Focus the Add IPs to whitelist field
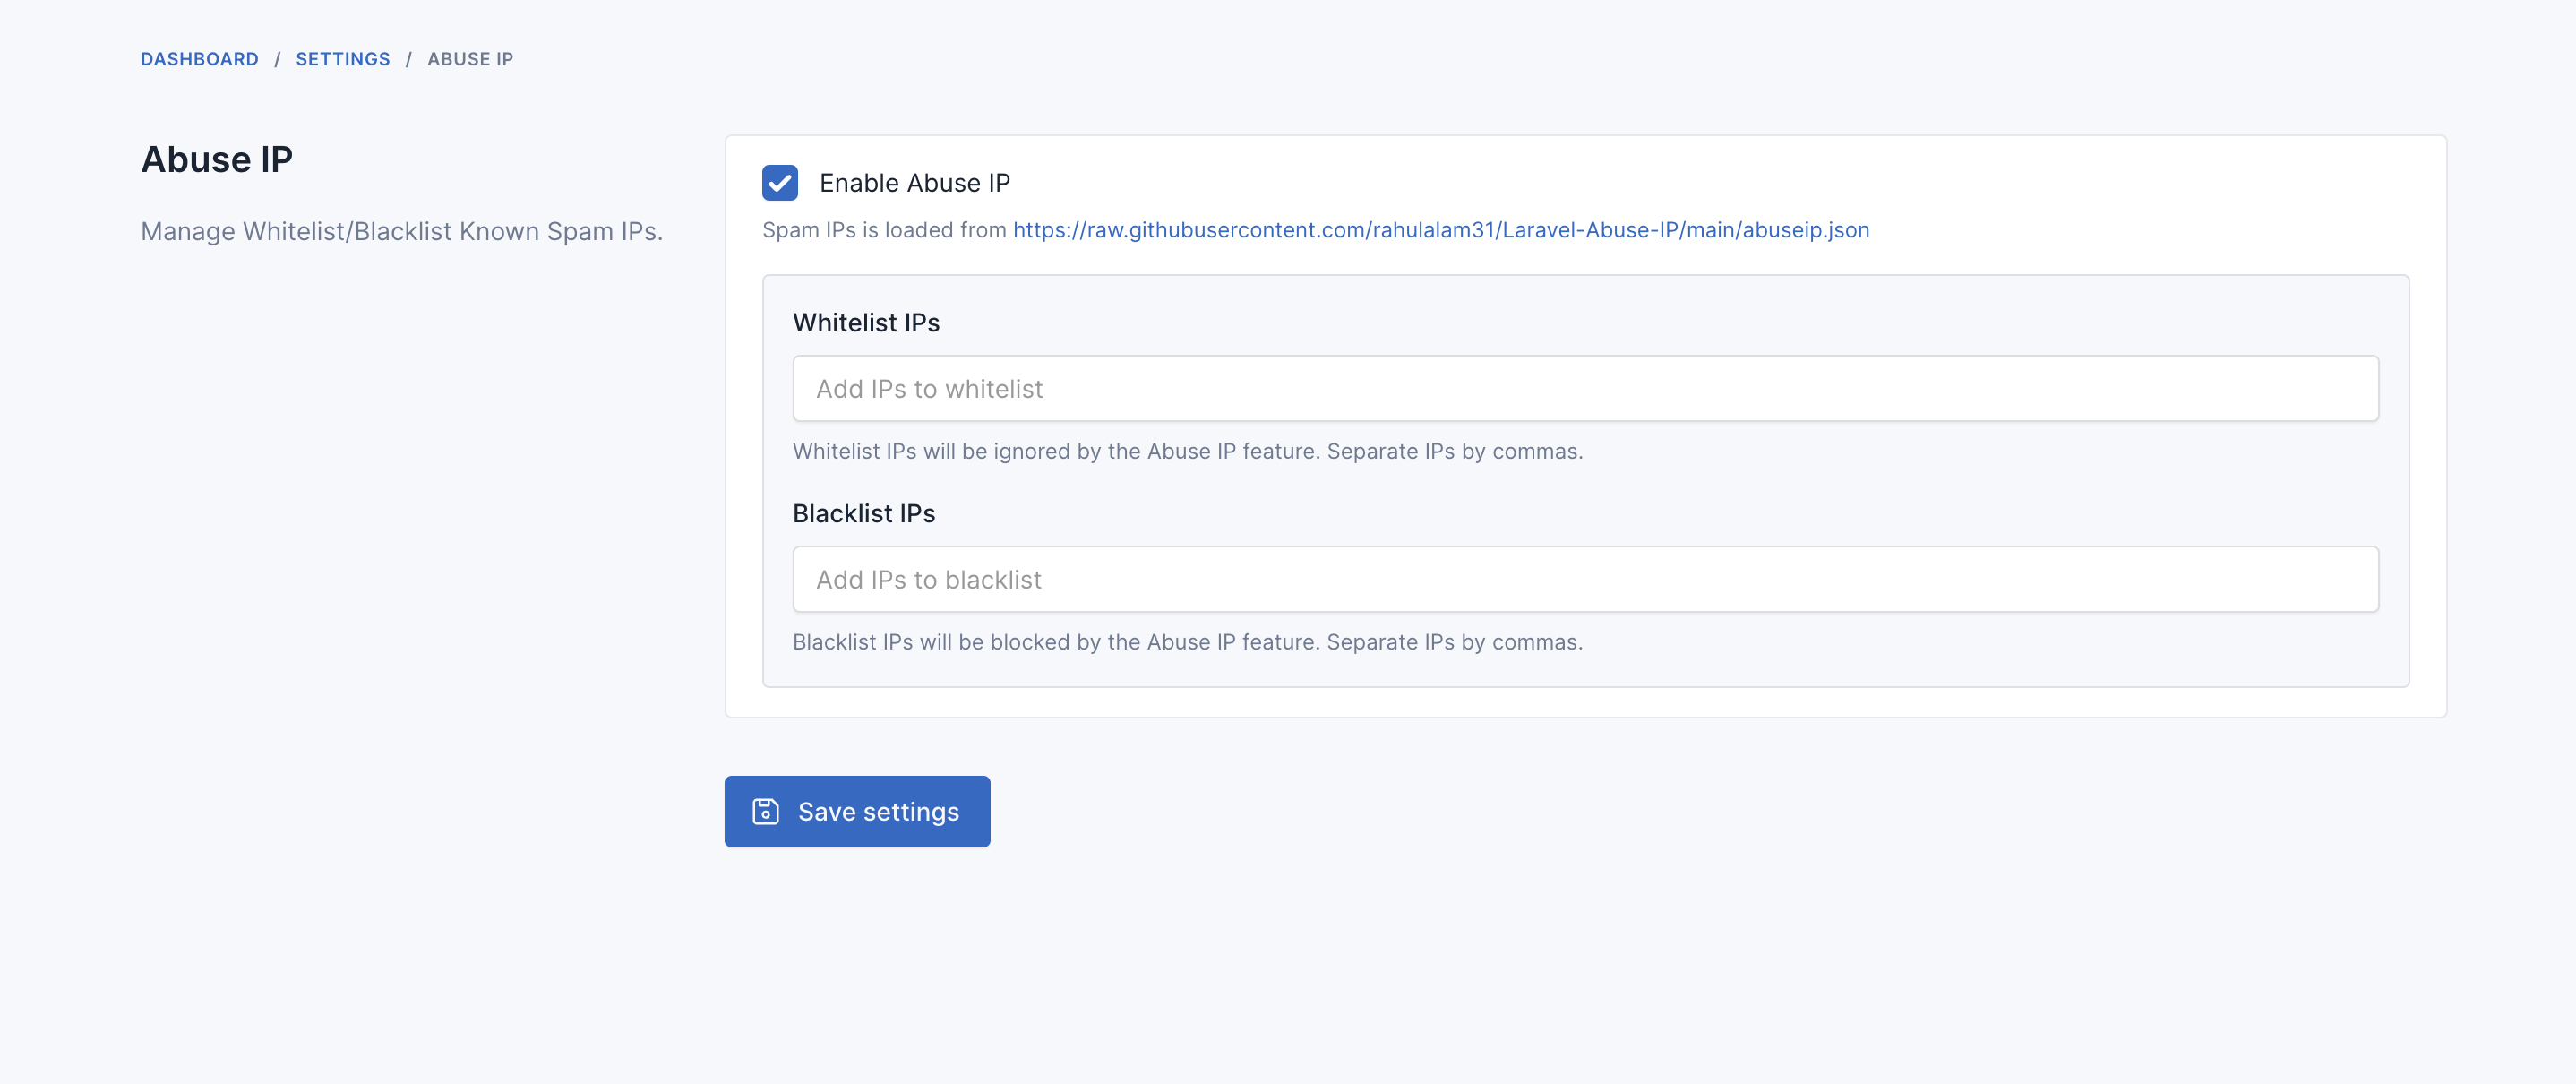 pos(1585,388)
